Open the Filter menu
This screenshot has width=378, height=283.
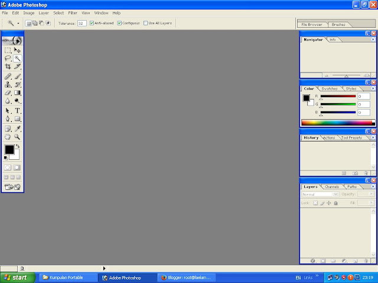pos(73,13)
